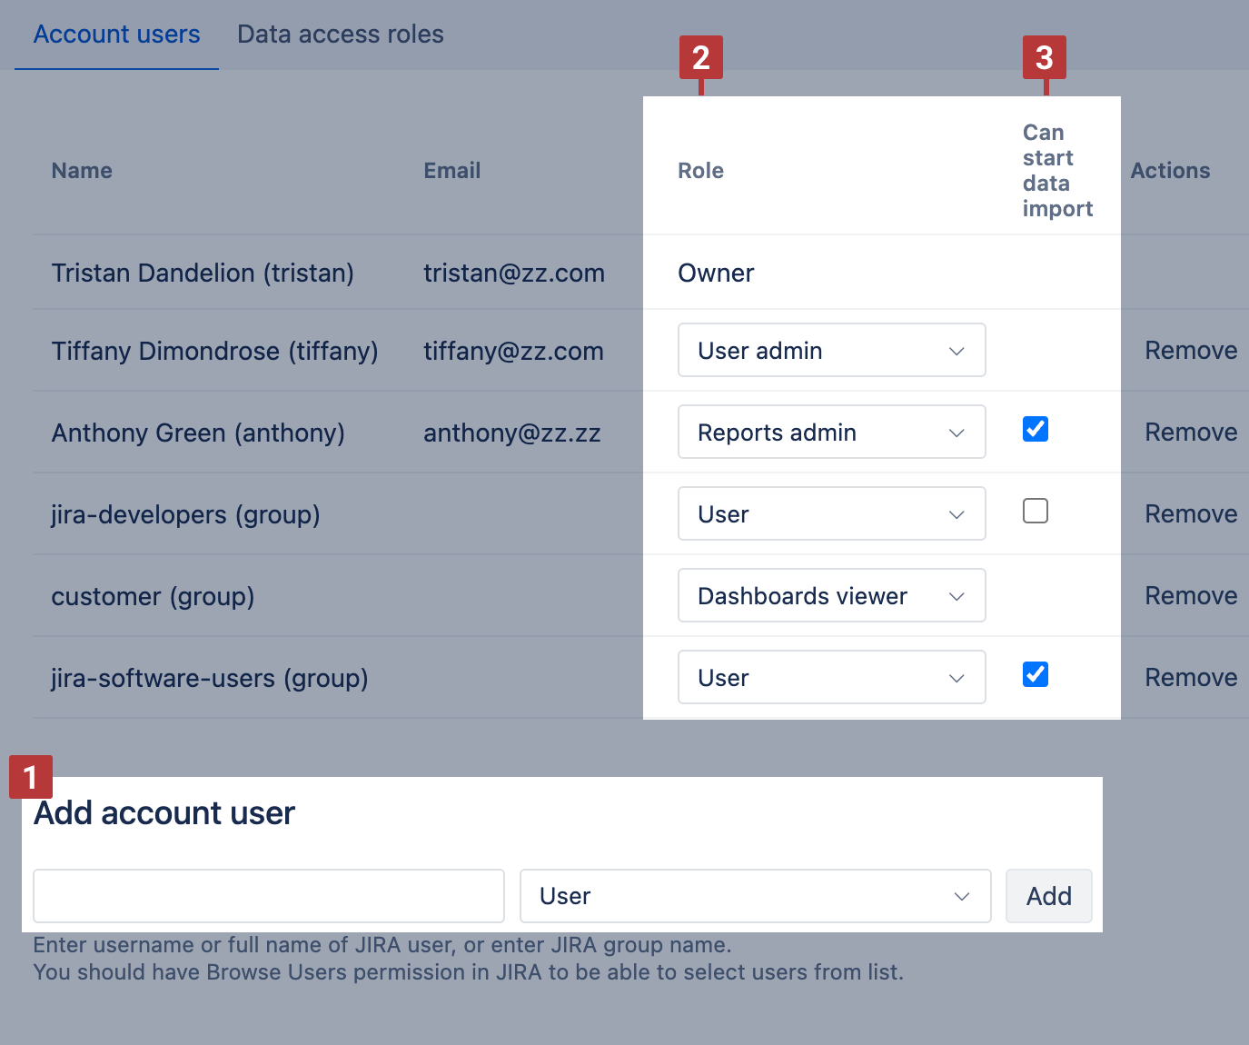This screenshot has width=1249, height=1045.
Task: Click the red annotation marker 3
Action: (1044, 58)
